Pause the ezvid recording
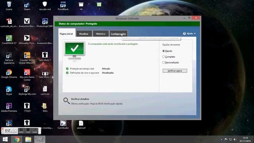254x143 pixels. coord(21,131)
